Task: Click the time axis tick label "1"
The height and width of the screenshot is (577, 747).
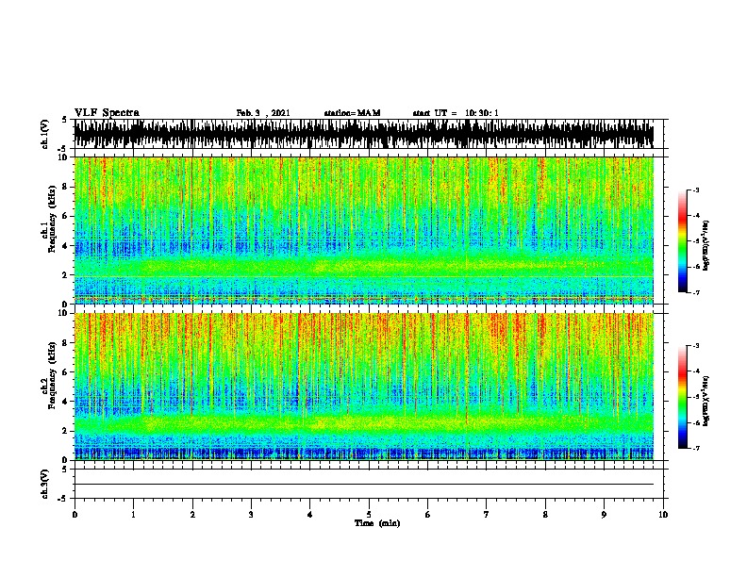Action: 133,515
